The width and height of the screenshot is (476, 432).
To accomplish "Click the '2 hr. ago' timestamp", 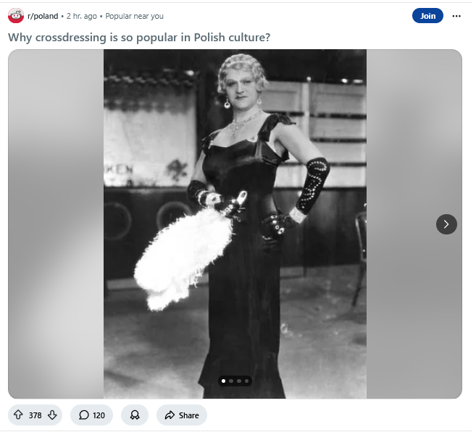I will tap(83, 16).
